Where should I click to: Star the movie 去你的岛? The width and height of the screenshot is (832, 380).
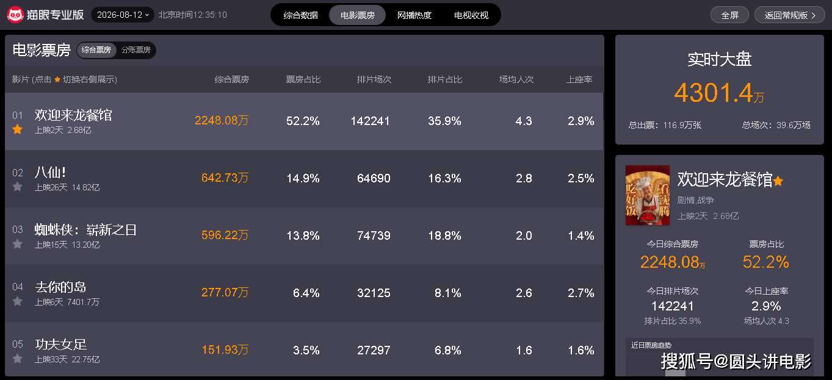pos(18,301)
